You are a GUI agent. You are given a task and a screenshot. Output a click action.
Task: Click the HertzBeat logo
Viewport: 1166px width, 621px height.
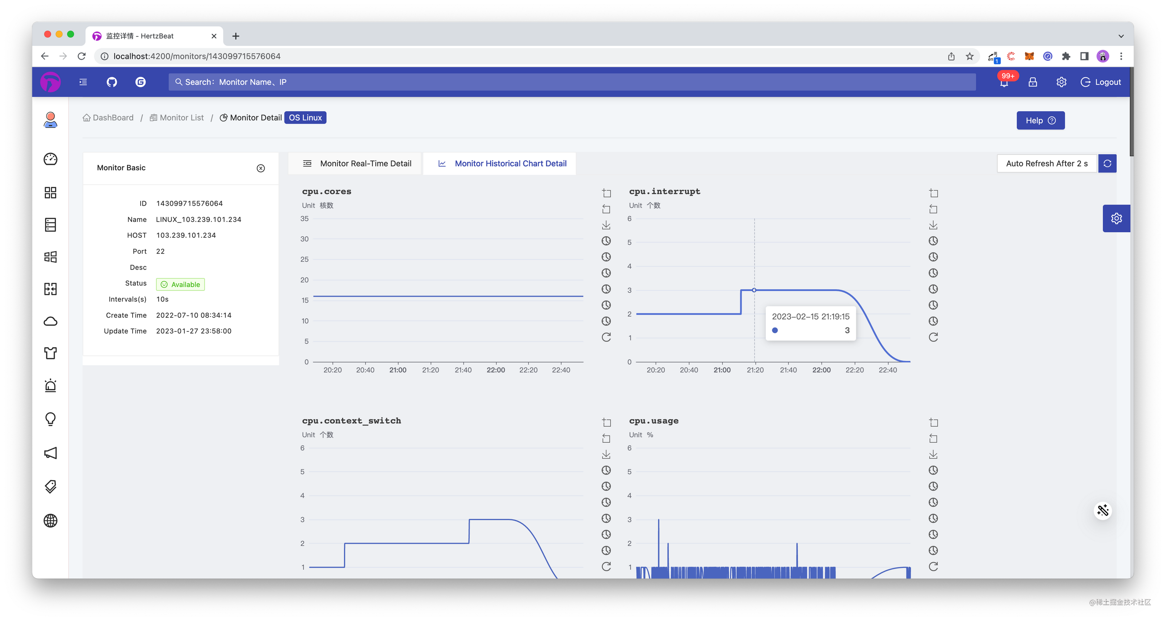[50, 82]
